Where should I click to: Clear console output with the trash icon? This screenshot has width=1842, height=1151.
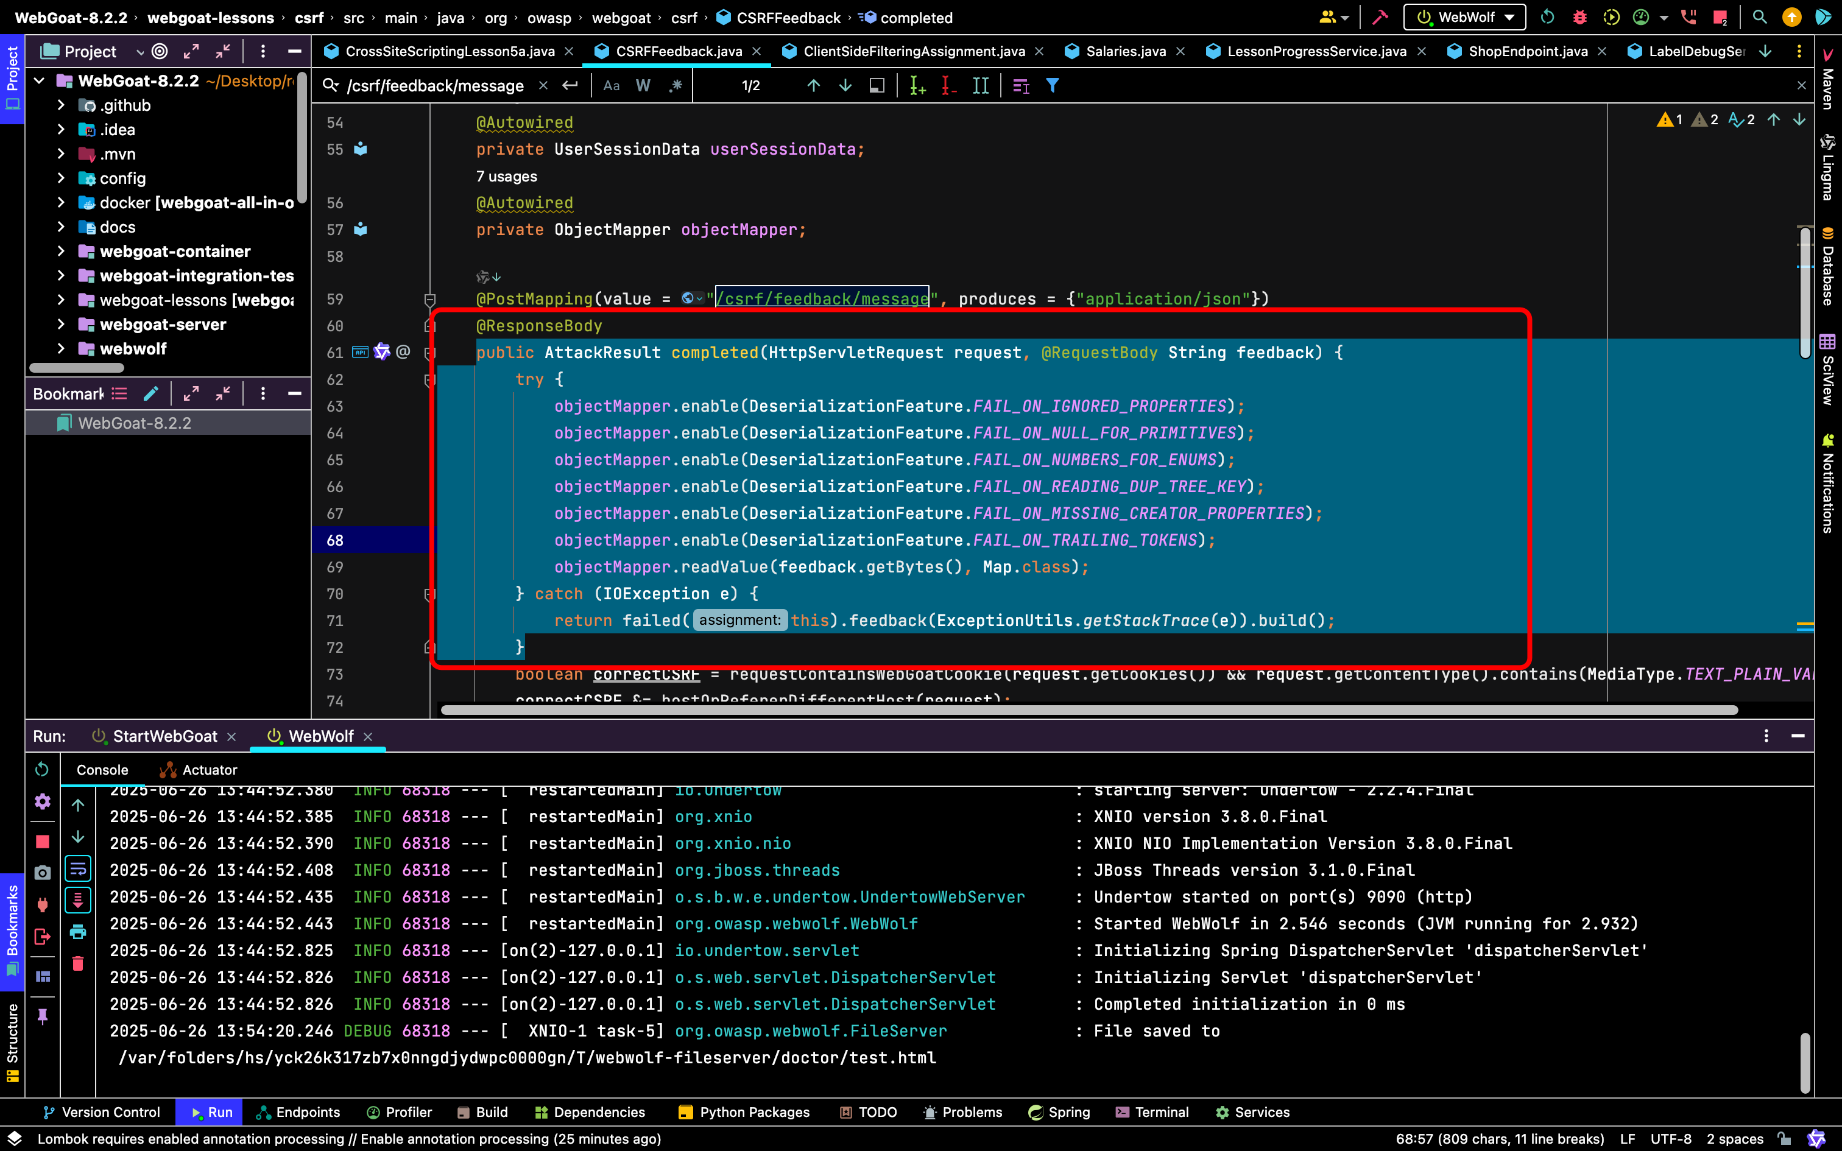click(77, 963)
